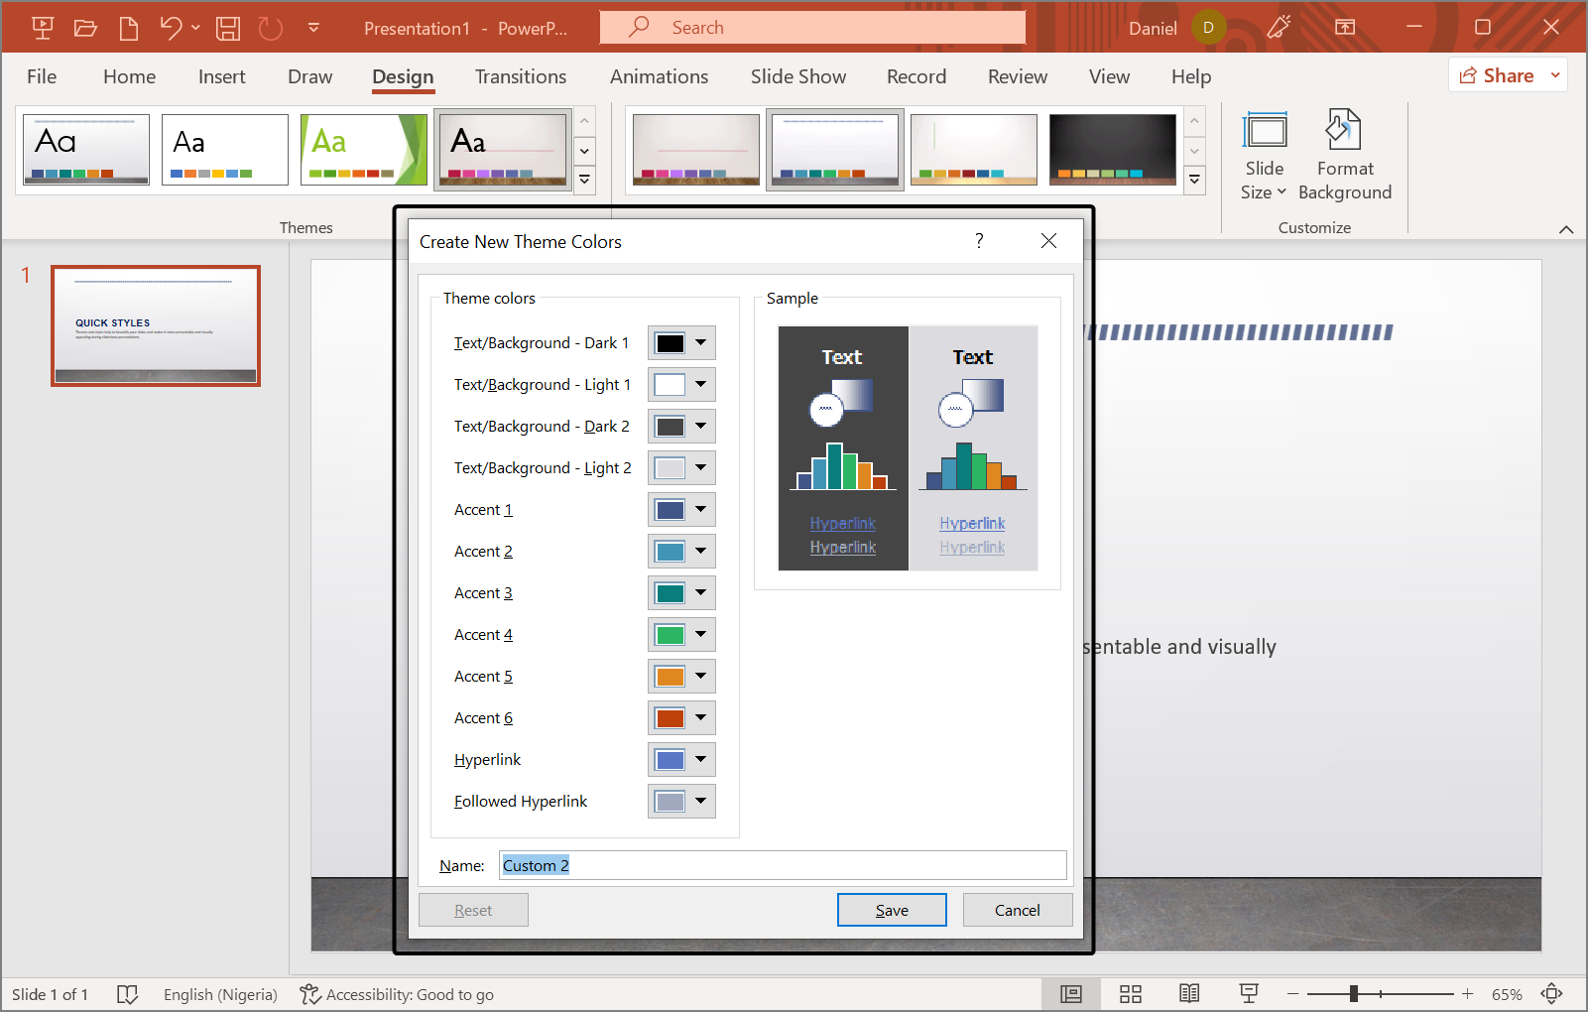
Task: Open the Hyperlink color dropdown arrow
Action: tap(700, 760)
